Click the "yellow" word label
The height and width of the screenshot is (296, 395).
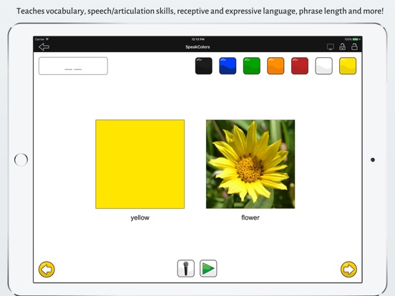pos(140,218)
